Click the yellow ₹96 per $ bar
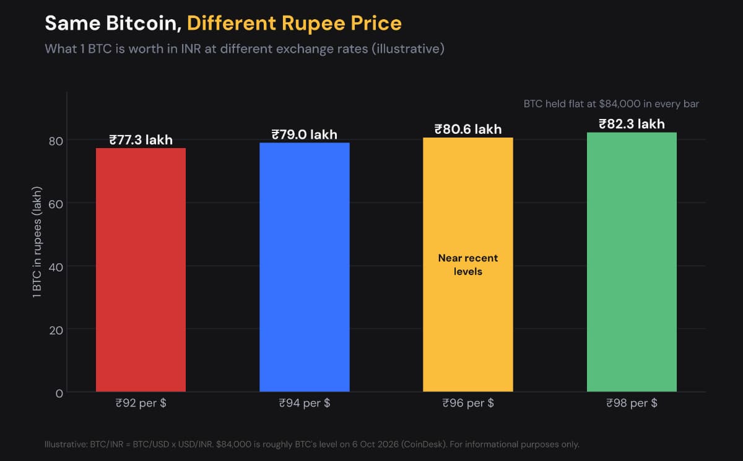 pos(468,265)
